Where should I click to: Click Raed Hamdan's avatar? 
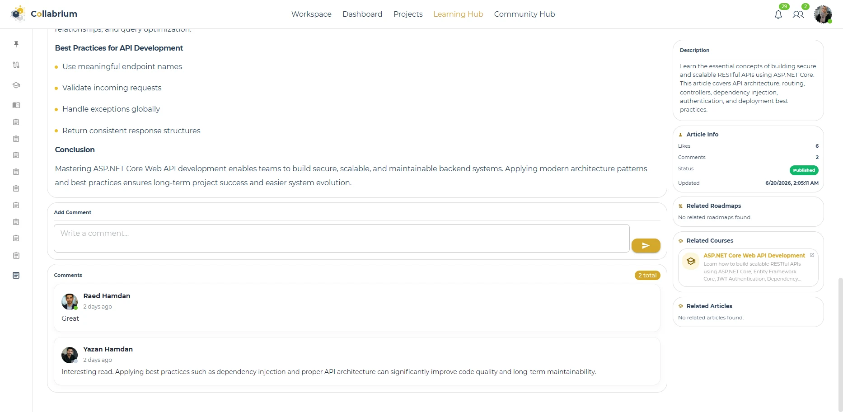pos(70,302)
